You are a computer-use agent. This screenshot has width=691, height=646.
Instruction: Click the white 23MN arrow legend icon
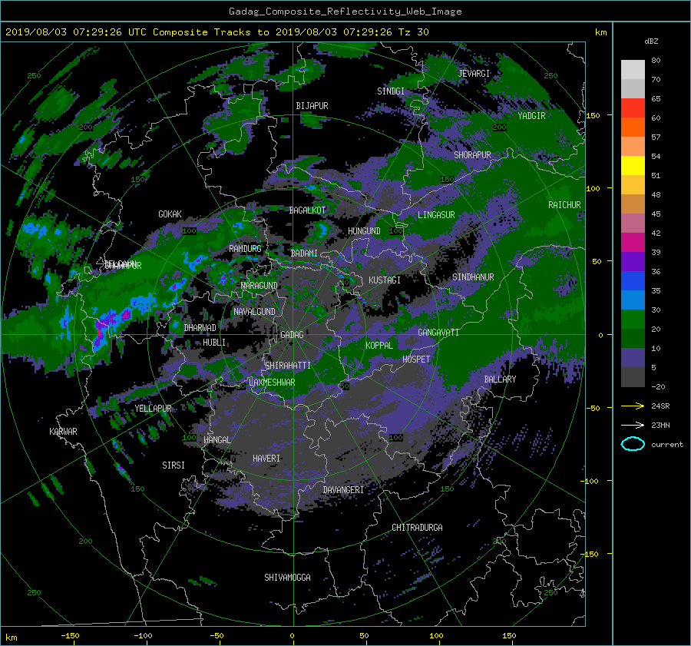(x=633, y=425)
